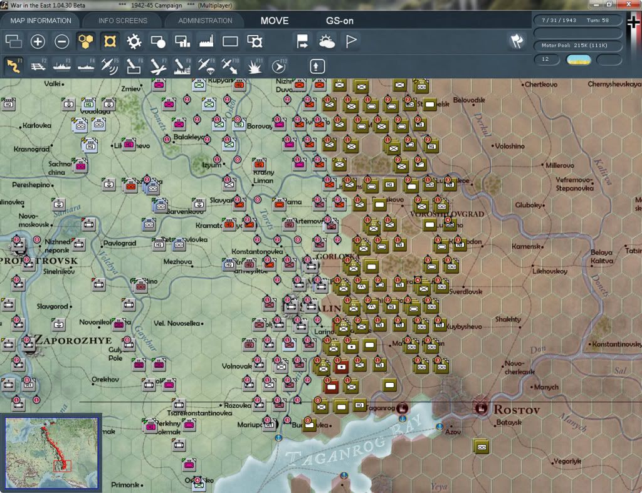Click the pill showing number 12
The height and width of the screenshot is (493, 642).
[x=547, y=60]
